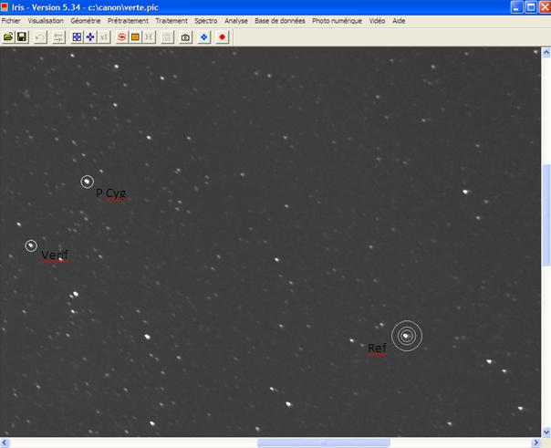The image size is (551, 448).
Task: Click the greyed list/table toolbar icon
Action: pyautogui.click(x=167, y=36)
